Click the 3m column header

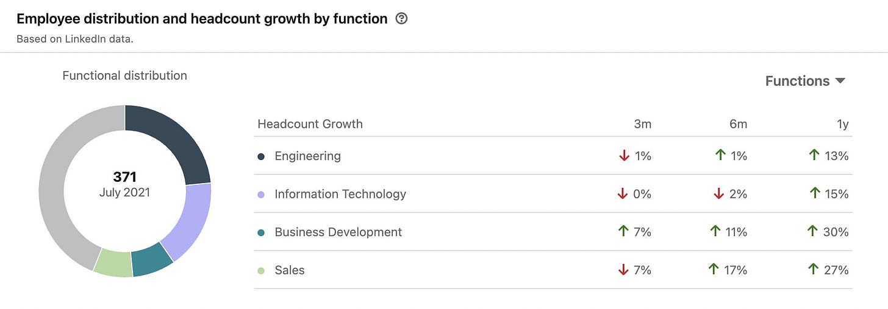click(642, 124)
